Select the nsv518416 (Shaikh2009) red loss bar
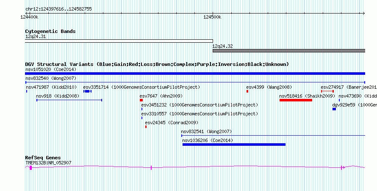 296,100
